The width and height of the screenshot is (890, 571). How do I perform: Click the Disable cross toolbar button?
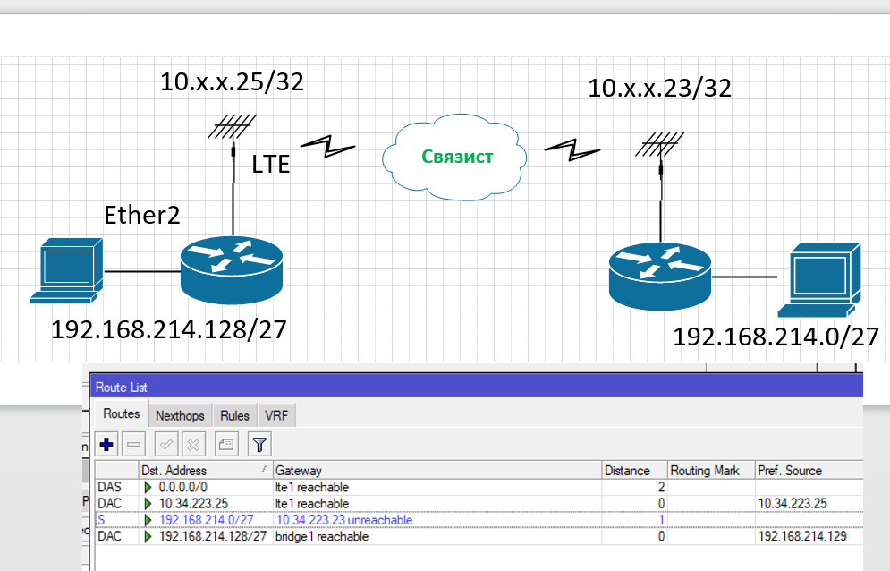193,444
